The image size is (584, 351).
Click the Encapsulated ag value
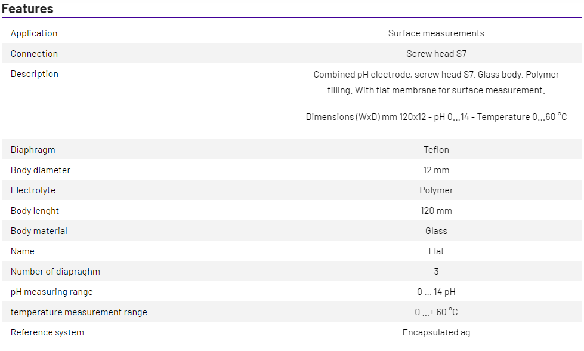436,332
